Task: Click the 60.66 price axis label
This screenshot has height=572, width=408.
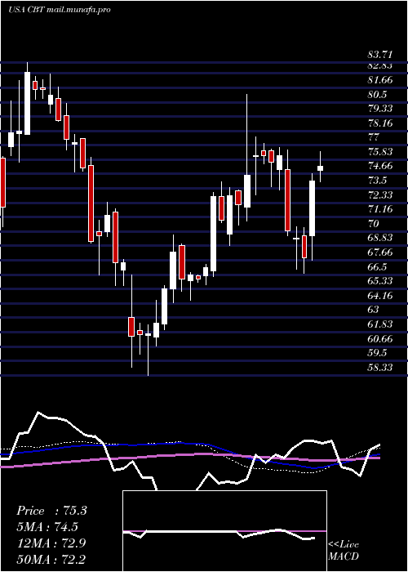Action: point(380,338)
